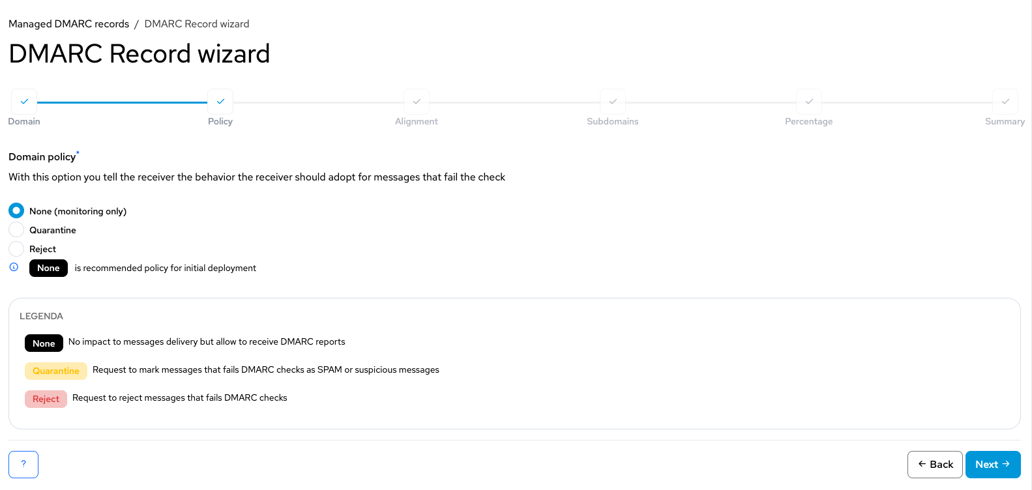
Task: Click the blue progress line between Domain and Policy
Action: (x=122, y=102)
